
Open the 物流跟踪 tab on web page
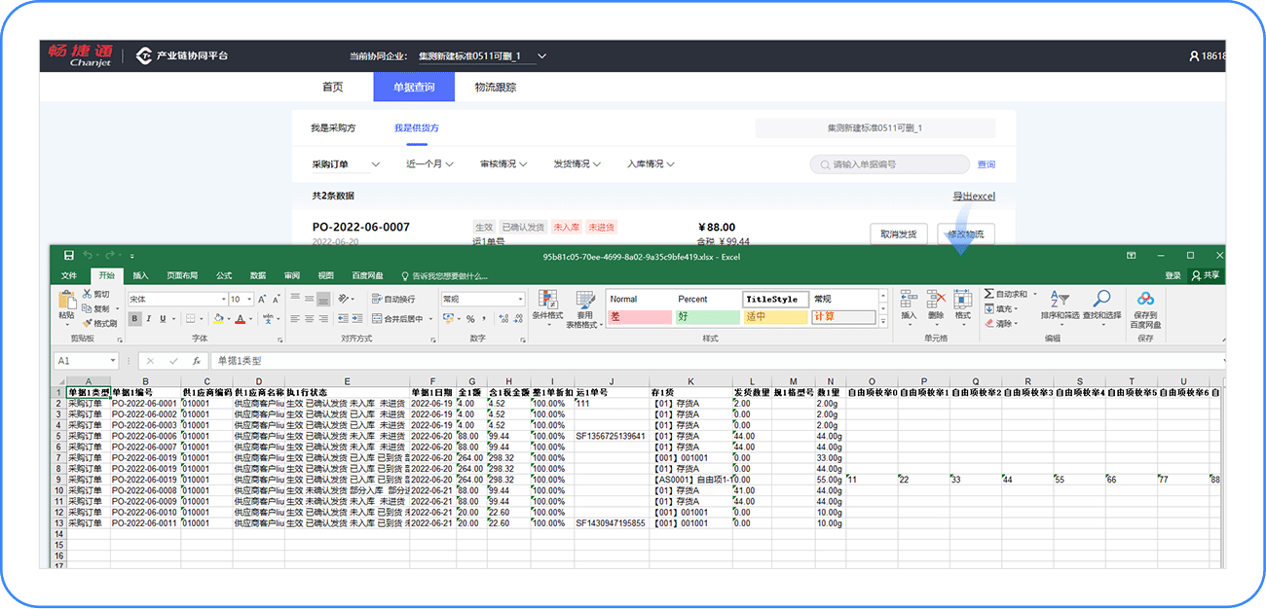click(x=496, y=87)
